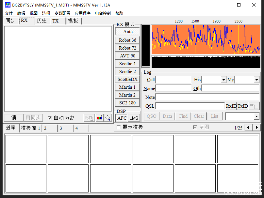Click MMSSTV app icon in title bar
Image resolution: width=264 pixels, height=198 pixels.
click(8, 5)
